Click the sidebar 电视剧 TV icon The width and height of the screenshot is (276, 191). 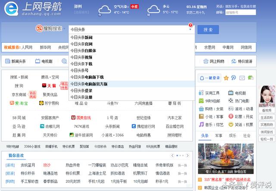pyautogui.click(x=231, y=92)
